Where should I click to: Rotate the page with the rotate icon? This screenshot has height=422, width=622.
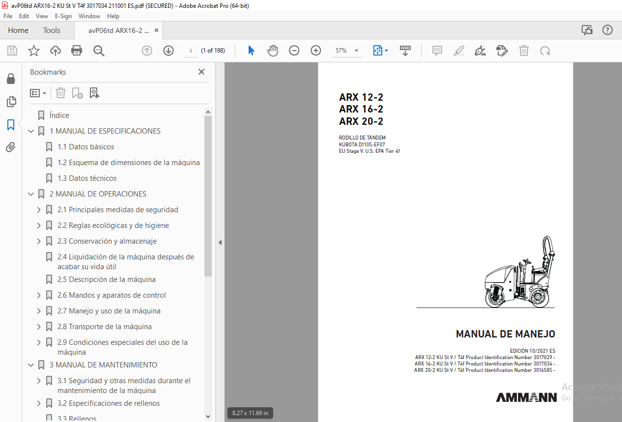click(545, 51)
